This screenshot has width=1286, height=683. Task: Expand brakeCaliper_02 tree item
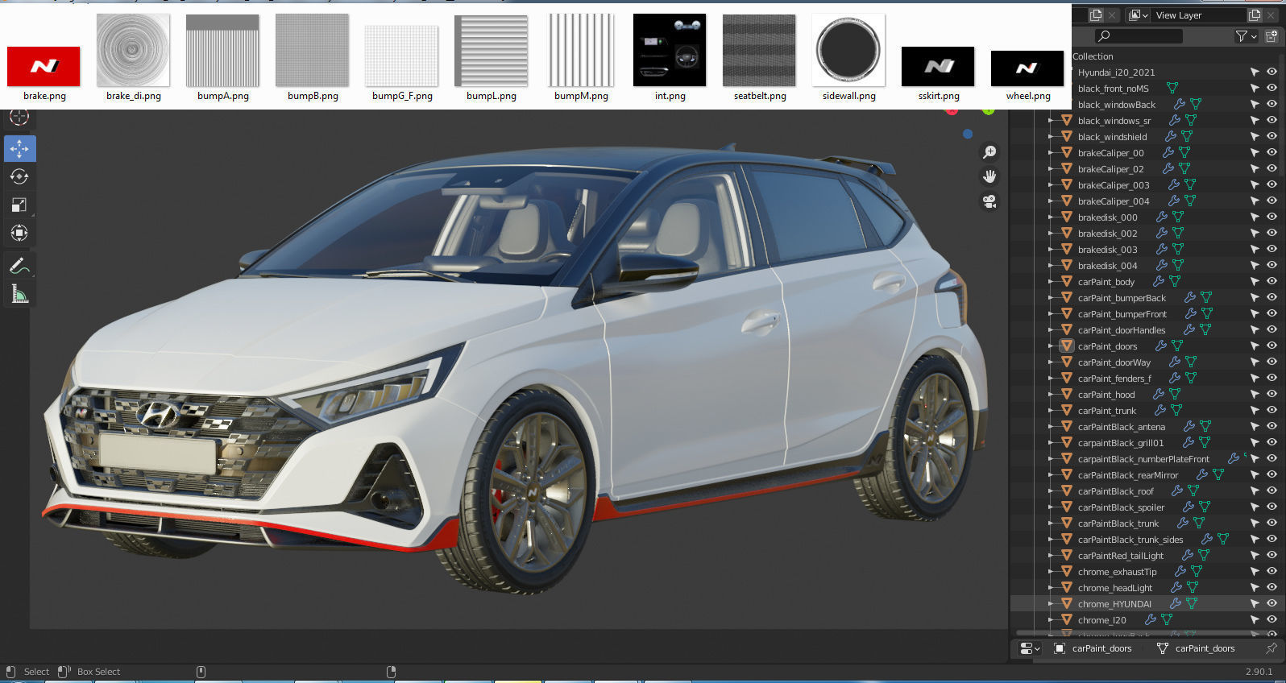(x=1051, y=168)
